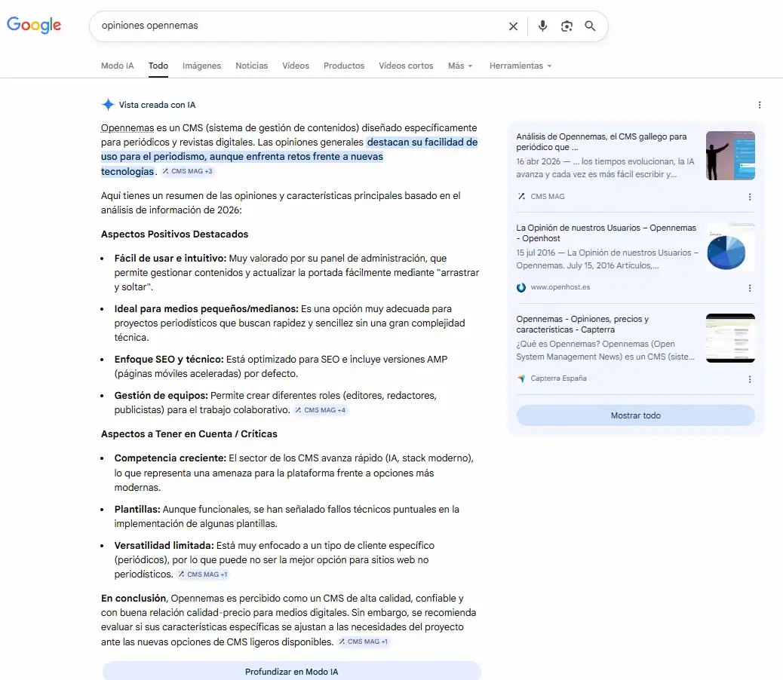This screenshot has height=680, width=783.
Task: Start voice search with microphone icon
Action: coord(542,26)
